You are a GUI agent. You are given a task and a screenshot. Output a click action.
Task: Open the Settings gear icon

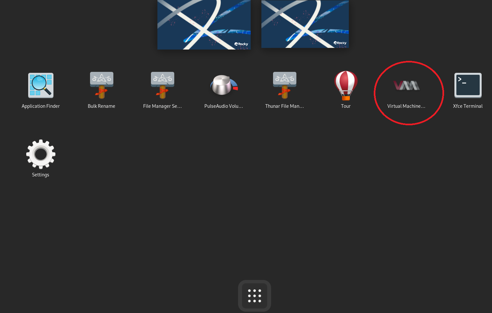click(41, 154)
